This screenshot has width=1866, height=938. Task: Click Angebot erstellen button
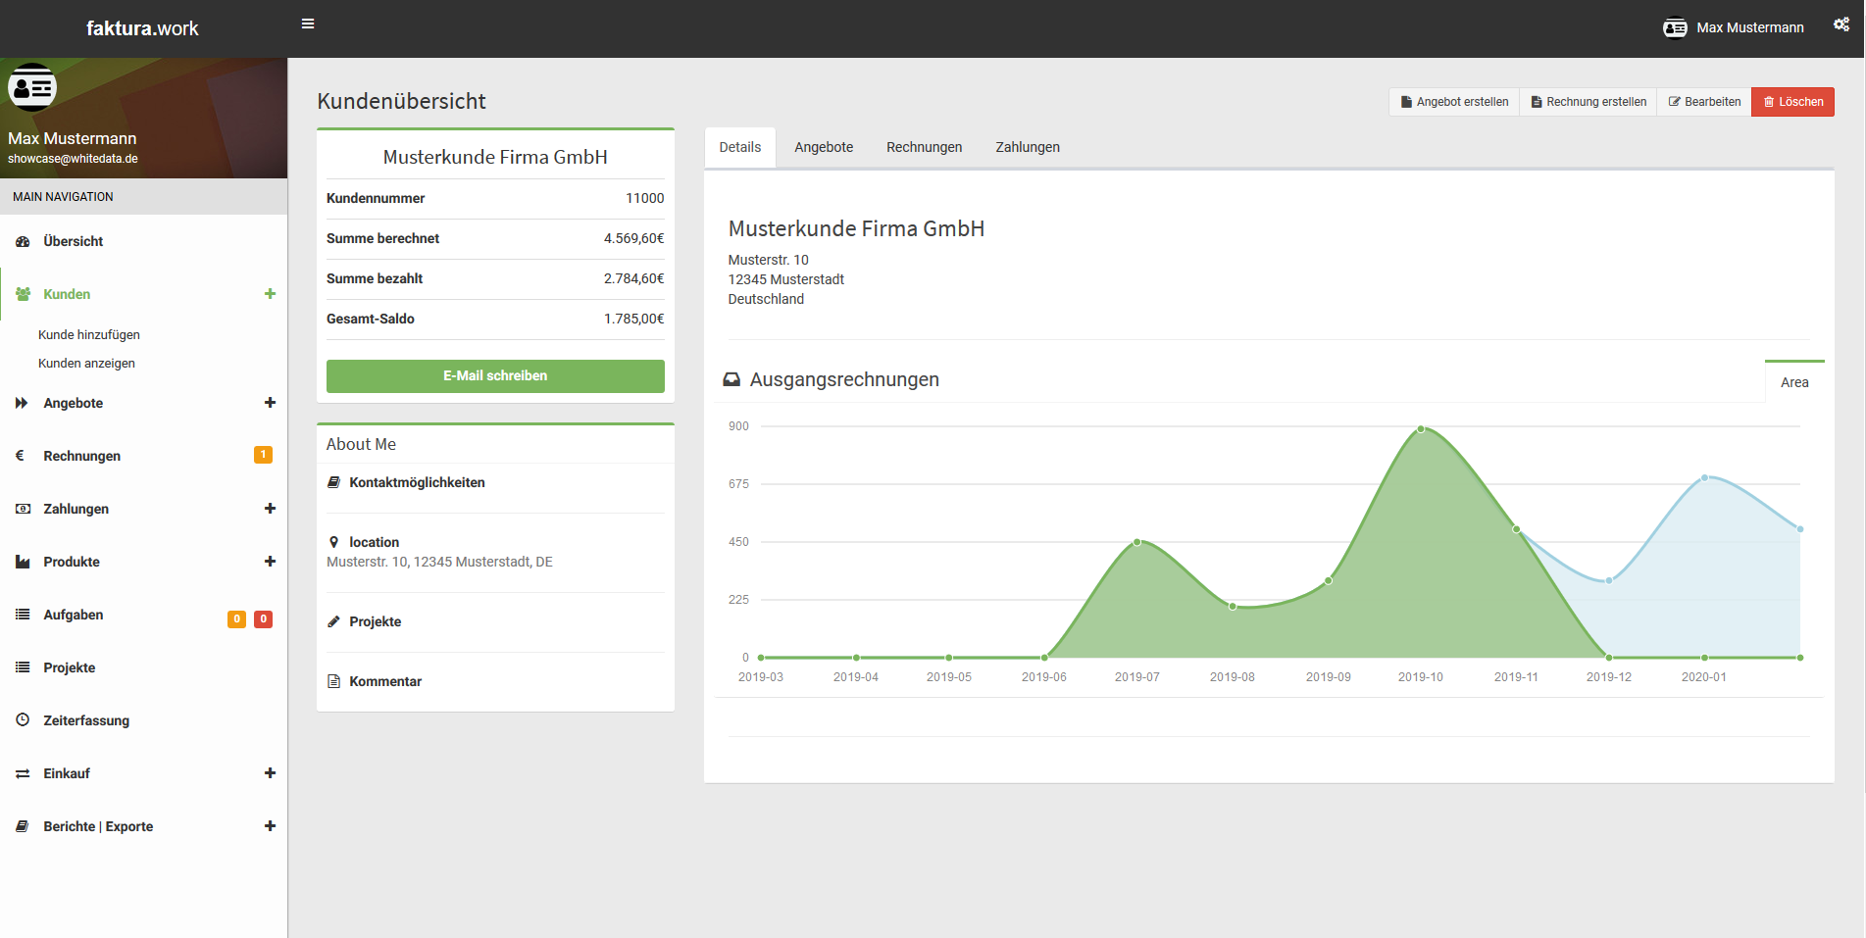tap(1454, 102)
